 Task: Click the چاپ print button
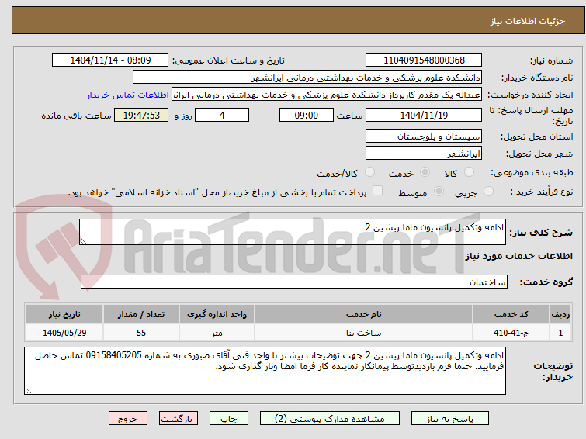coord(229,419)
